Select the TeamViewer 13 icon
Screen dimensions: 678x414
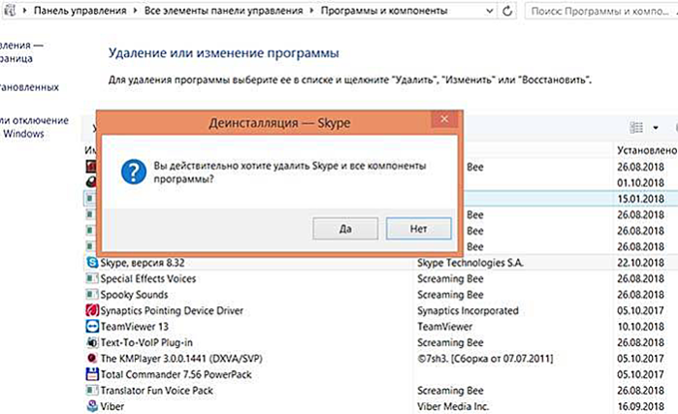point(92,327)
